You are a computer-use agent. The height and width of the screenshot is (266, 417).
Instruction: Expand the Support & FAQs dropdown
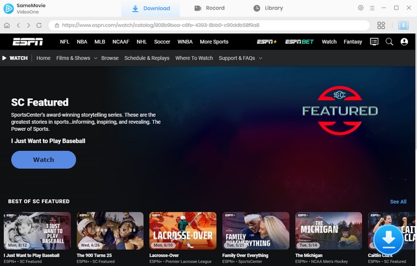click(241, 58)
